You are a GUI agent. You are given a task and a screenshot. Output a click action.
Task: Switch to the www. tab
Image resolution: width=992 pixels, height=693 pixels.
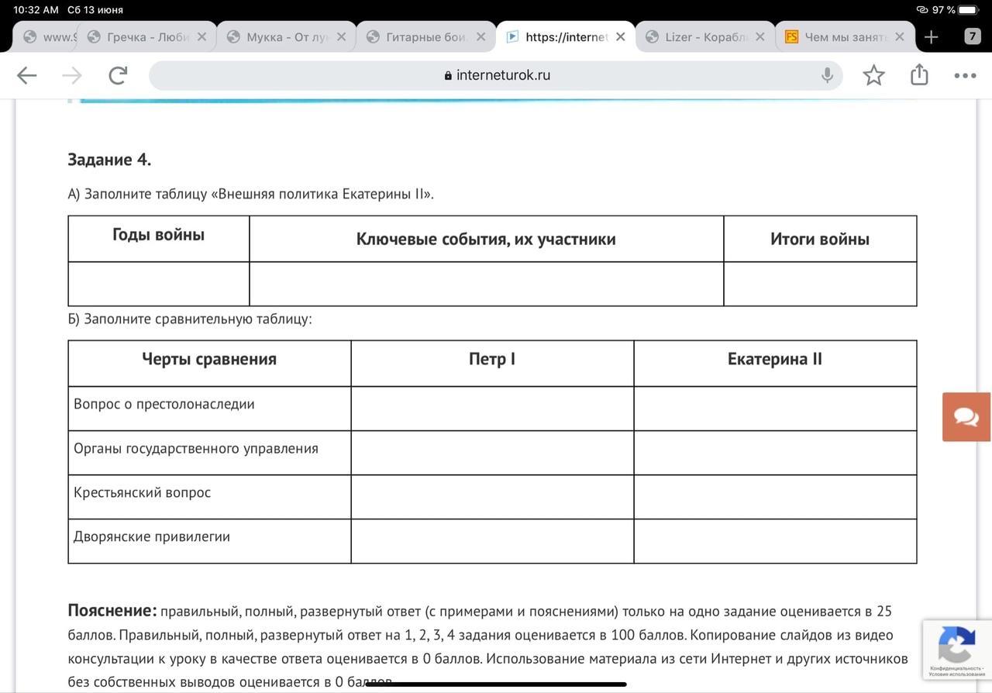(x=46, y=36)
